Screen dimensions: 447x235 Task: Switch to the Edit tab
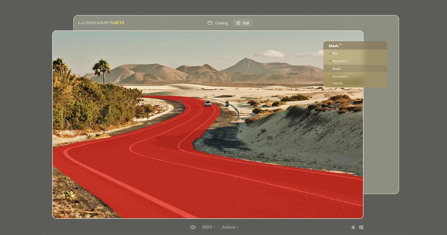click(243, 23)
